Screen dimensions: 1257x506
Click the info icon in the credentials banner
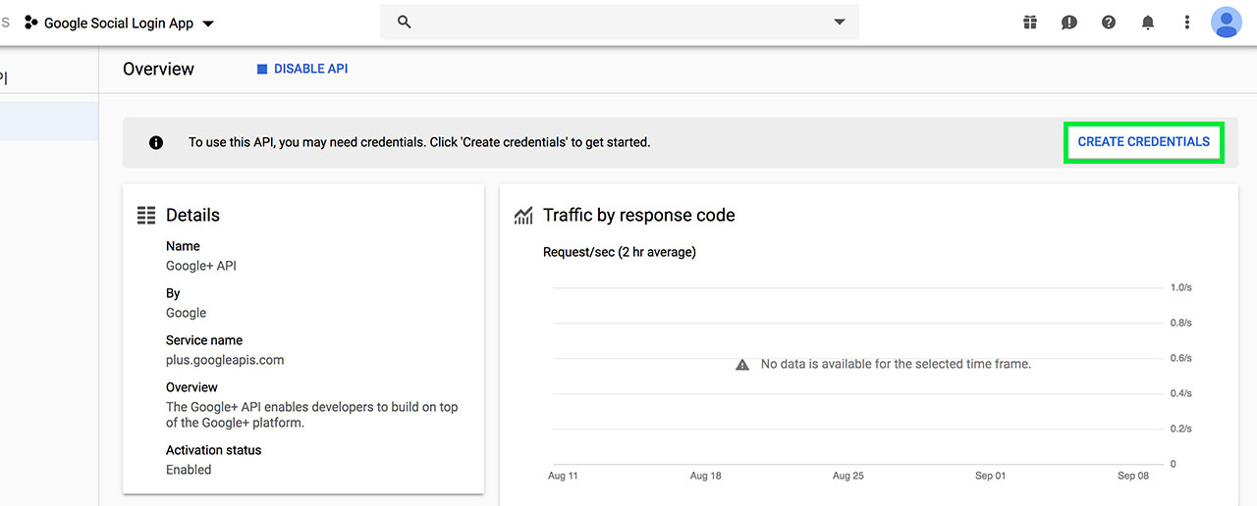click(x=155, y=142)
